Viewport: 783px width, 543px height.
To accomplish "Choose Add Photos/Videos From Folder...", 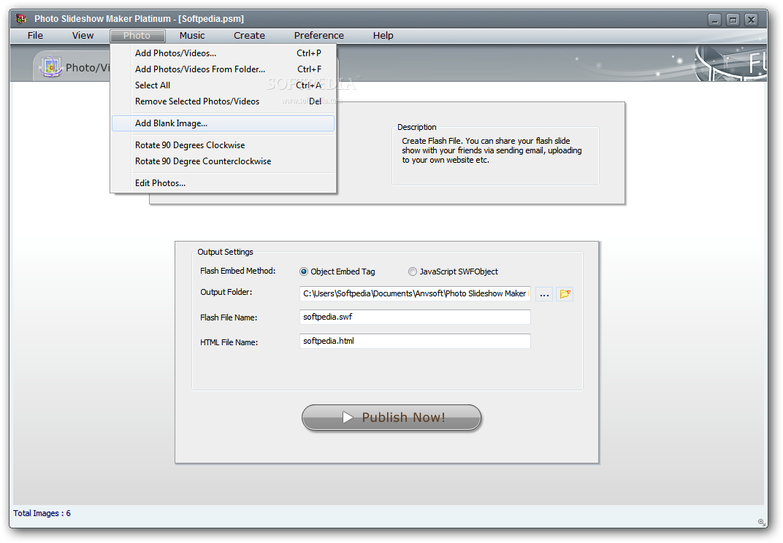I will coord(224,69).
